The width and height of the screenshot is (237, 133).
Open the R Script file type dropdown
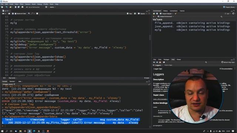(x=147, y=78)
